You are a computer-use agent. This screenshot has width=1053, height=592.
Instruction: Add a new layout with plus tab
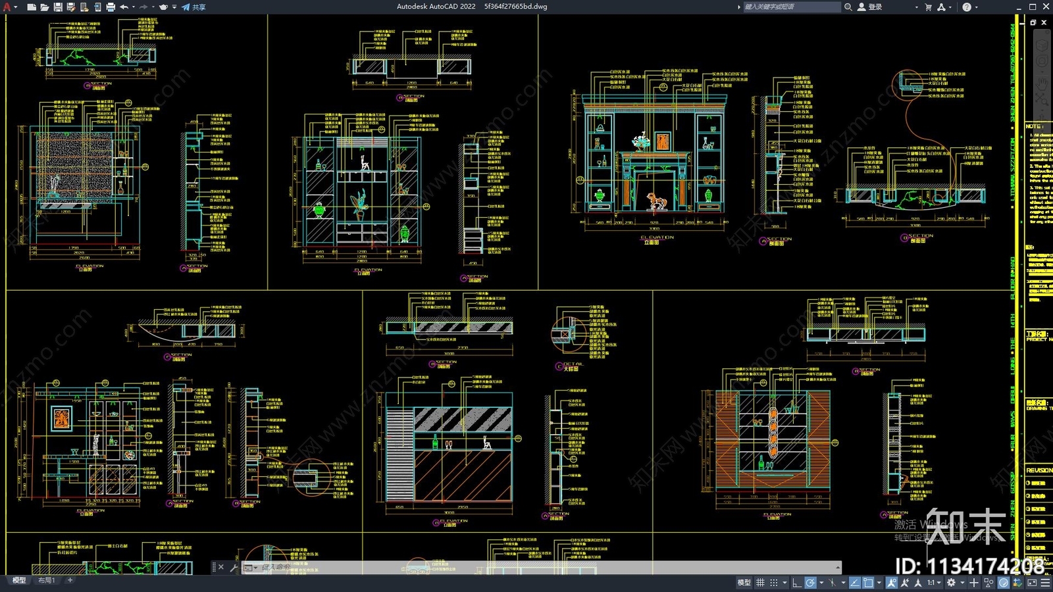70,580
